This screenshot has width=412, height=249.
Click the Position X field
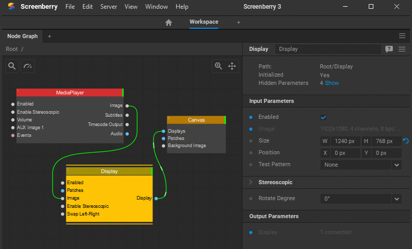[345, 153]
